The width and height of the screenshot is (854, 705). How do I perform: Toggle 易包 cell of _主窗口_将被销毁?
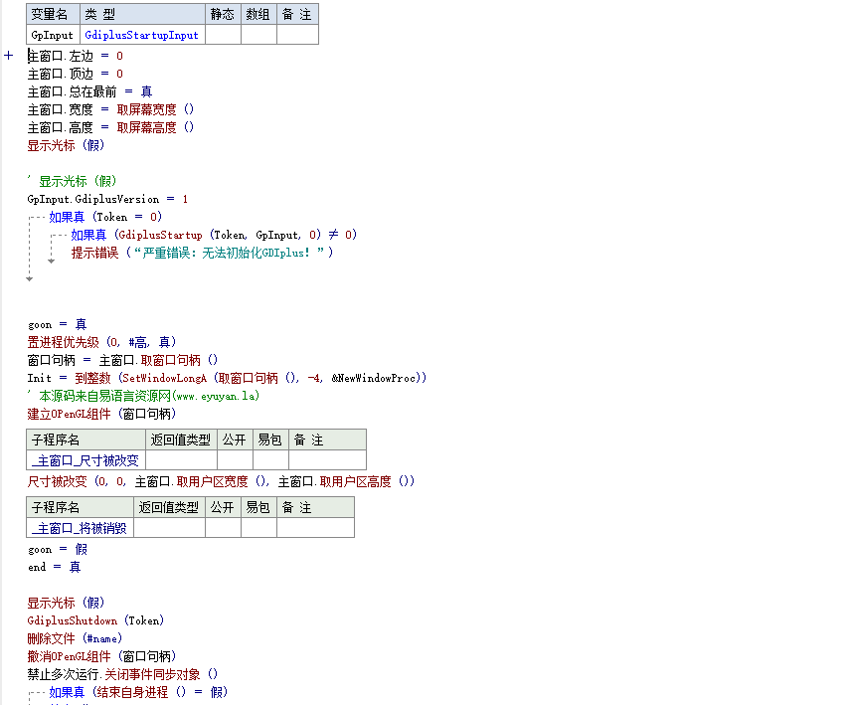[258, 528]
